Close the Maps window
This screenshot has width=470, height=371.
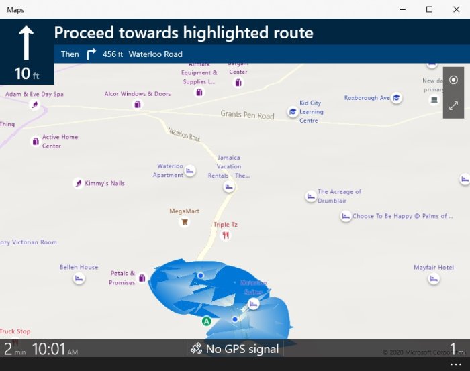point(456,9)
